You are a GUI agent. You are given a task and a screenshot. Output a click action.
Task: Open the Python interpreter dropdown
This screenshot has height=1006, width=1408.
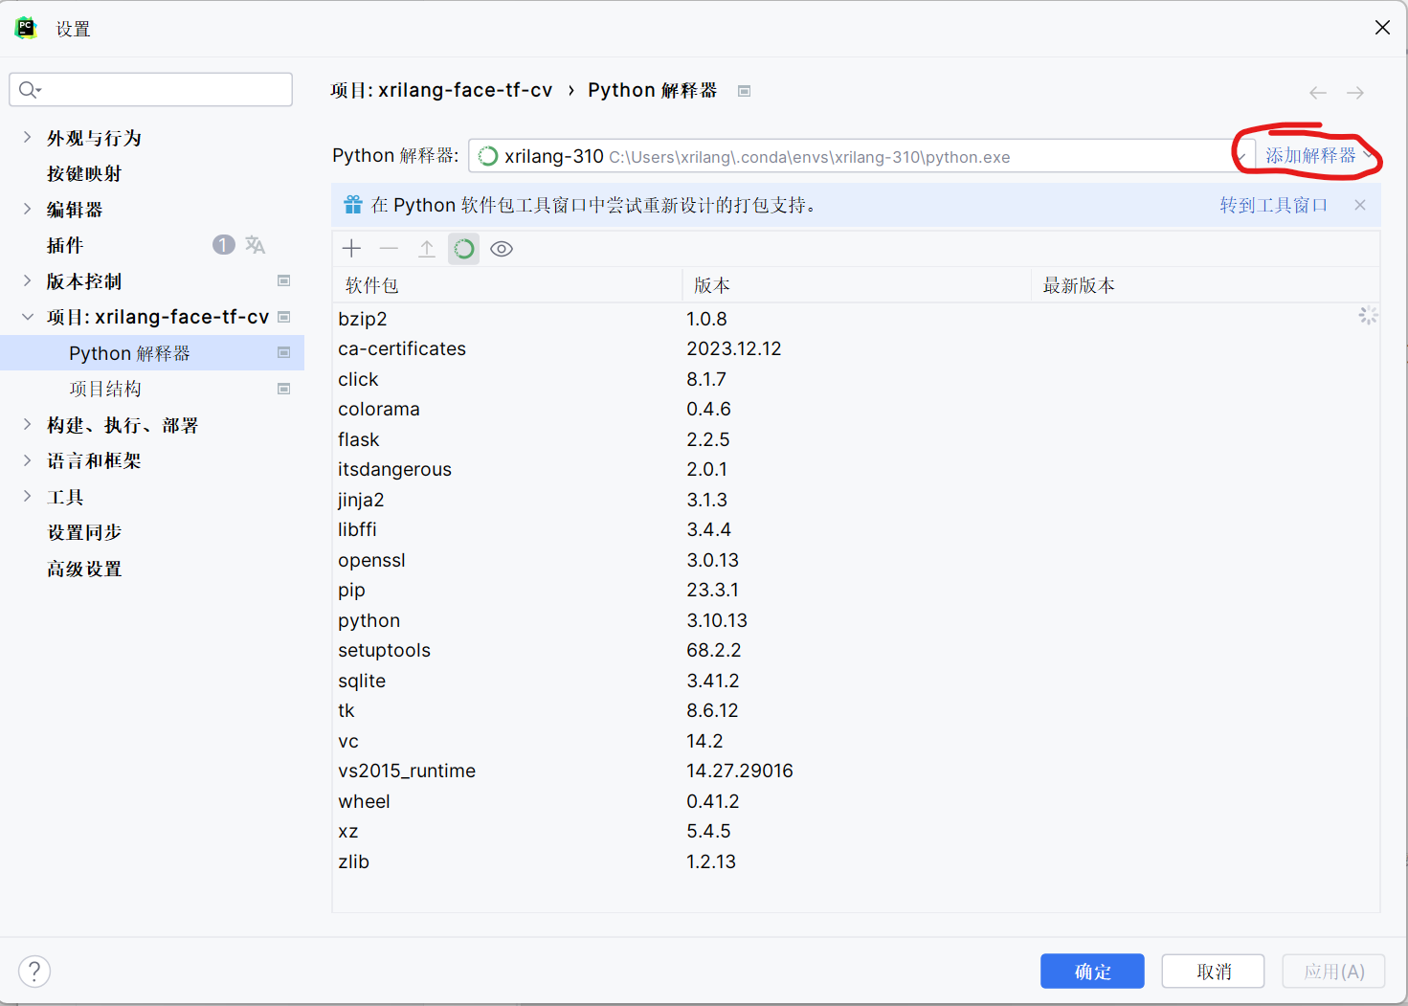(860, 156)
